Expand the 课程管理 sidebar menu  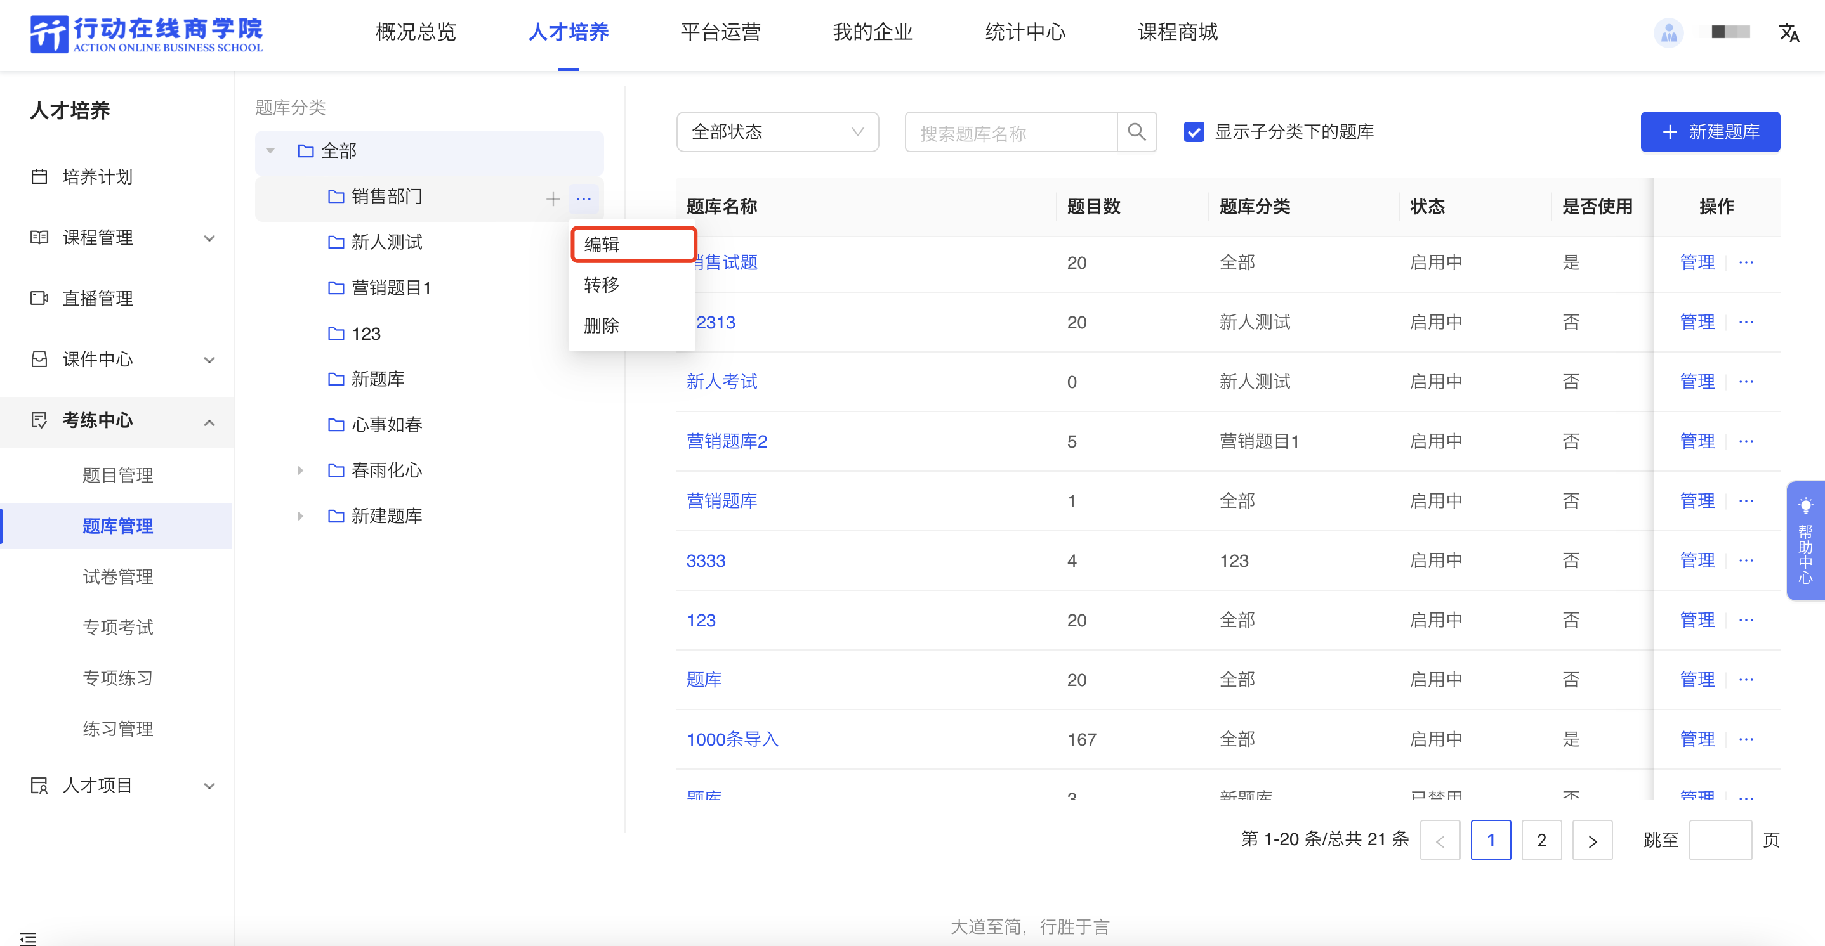pyautogui.click(x=209, y=238)
